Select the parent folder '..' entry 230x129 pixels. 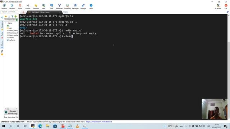9,25
